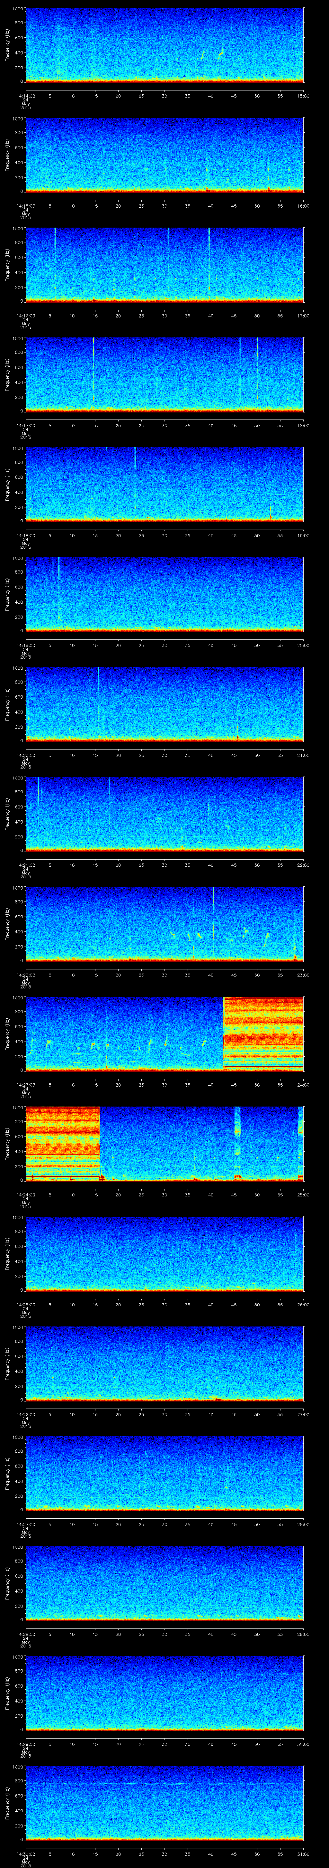Click the 21:00 end time label
329x1868 pixels.
click(x=303, y=755)
